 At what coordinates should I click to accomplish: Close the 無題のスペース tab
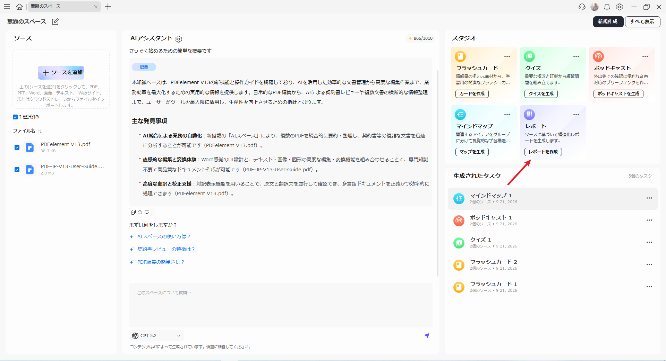[x=96, y=7]
